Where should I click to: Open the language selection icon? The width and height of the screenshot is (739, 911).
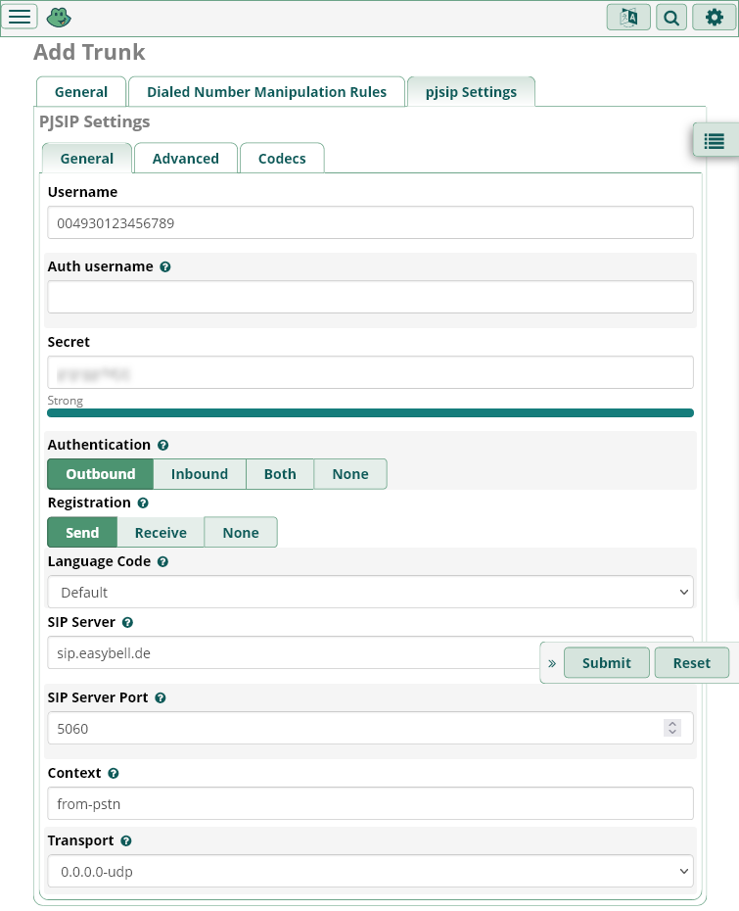[628, 17]
